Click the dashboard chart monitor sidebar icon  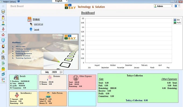(x=3, y=12)
